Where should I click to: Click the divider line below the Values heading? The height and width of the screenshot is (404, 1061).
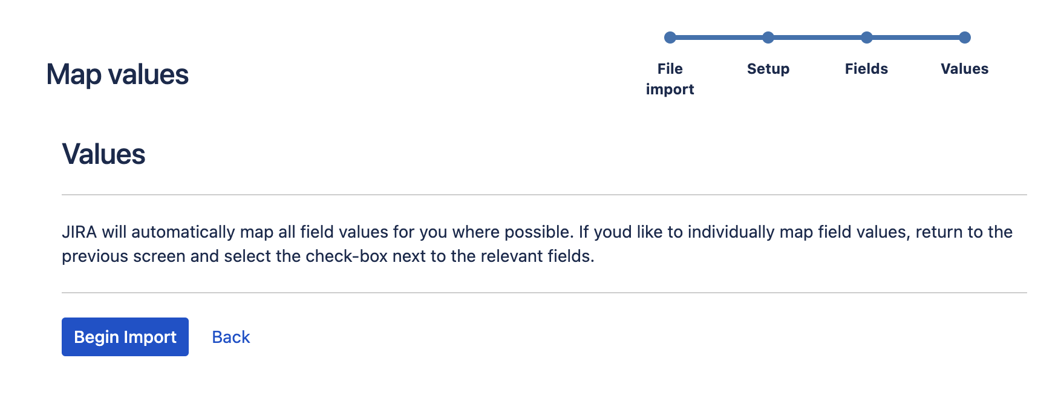pos(544,195)
